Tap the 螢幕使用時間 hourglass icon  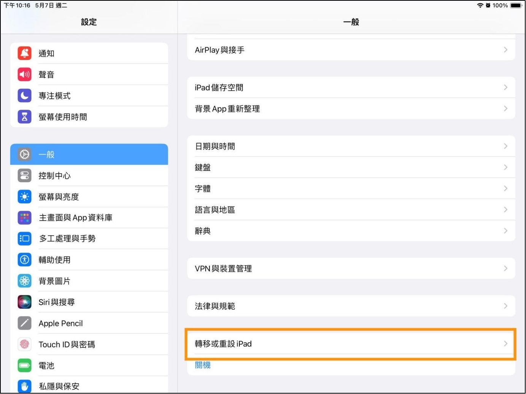25,117
